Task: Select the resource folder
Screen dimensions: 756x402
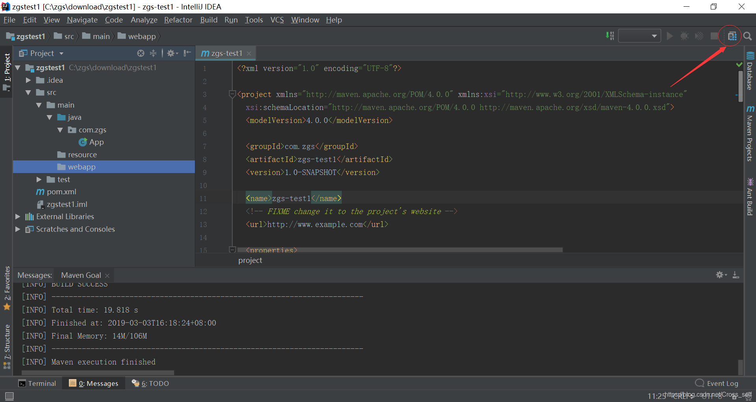Action: pyautogui.click(x=77, y=154)
